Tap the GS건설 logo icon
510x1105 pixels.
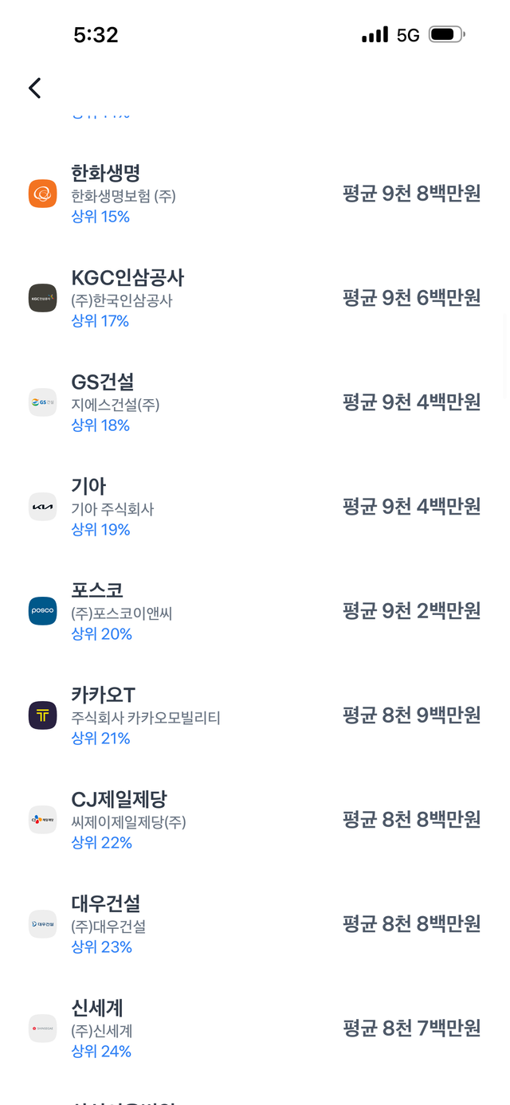[43, 402]
